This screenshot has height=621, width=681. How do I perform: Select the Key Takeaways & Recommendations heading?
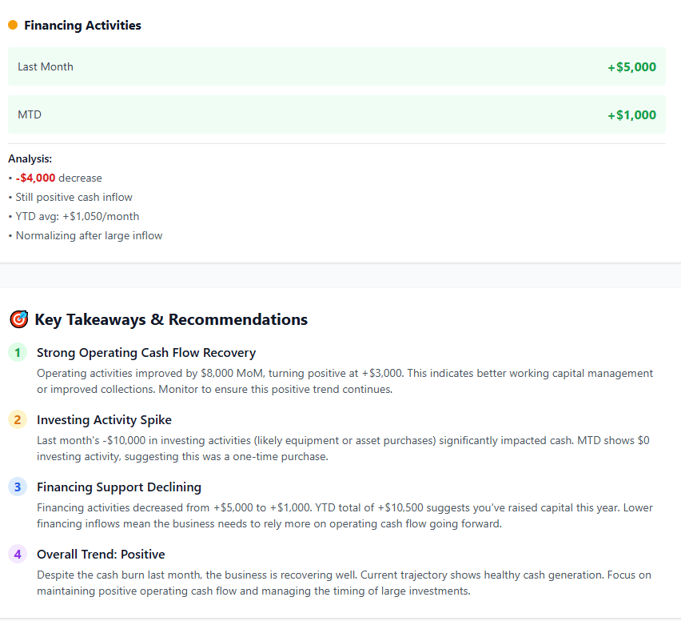pyautogui.click(x=170, y=319)
